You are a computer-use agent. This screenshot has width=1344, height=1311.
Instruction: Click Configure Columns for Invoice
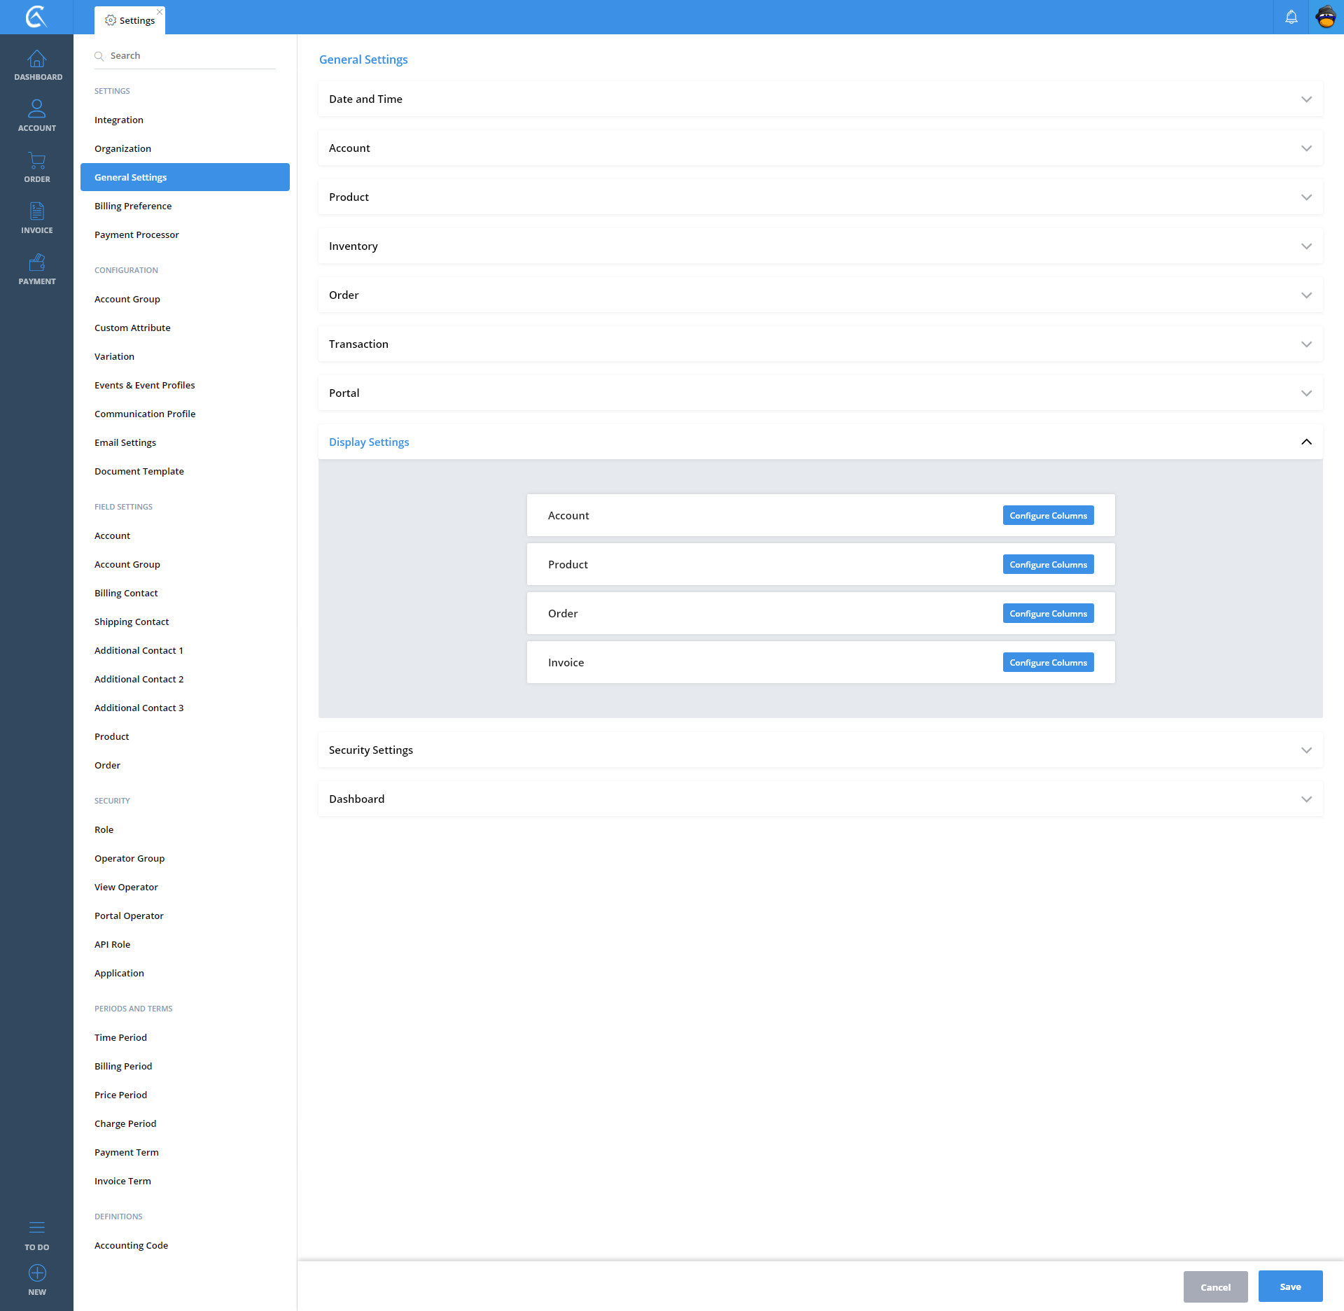[1048, 662]
